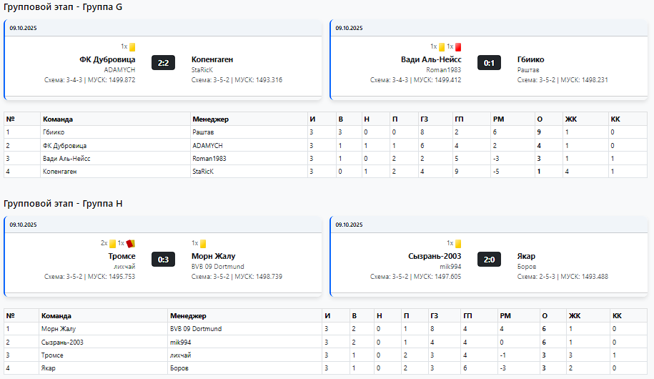Open Копенгаген team name in the match card
654x379 pixels.
click(212, 59)
